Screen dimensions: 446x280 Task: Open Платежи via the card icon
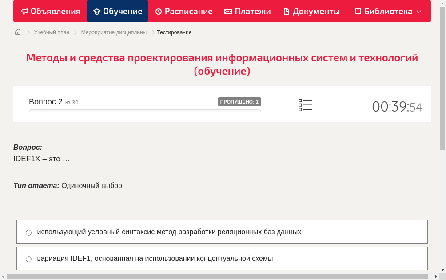click(x=228, y=11)
